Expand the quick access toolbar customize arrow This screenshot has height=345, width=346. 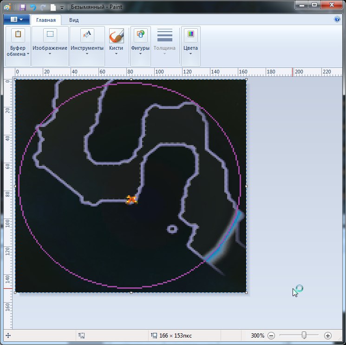pos(62,8)
